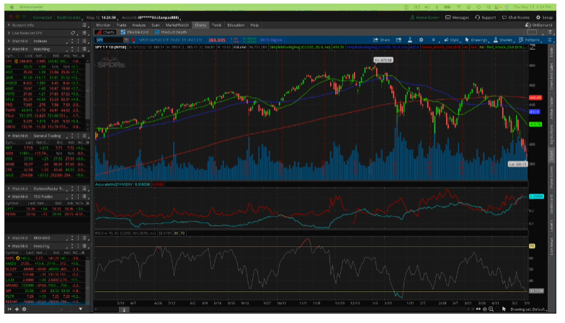The height and width of the screenshot is (323, 565).
Task: Click the red clipboard icon beside symbol field
Action: pyautogui.click(x=133, y=40)
